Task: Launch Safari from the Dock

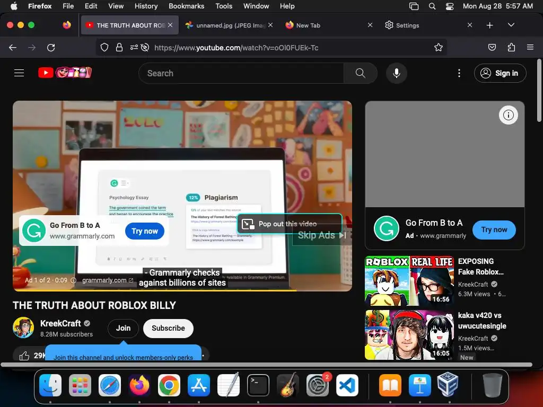Action: tap(110, 385)
